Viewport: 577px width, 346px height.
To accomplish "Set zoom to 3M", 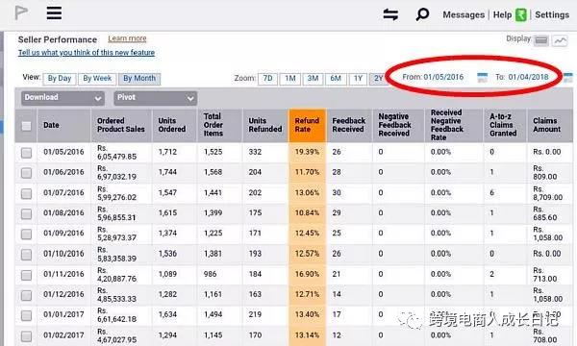I will tap(313, 78).
